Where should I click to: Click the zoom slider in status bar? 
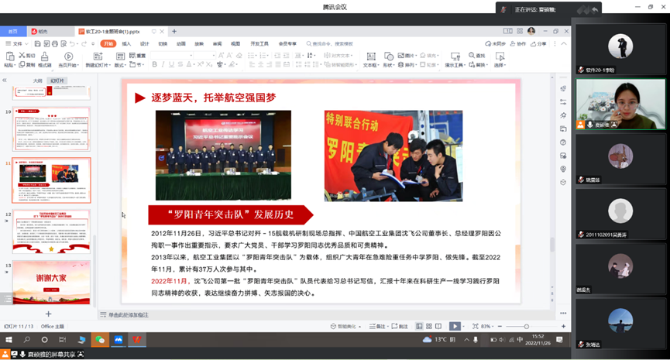512,327
